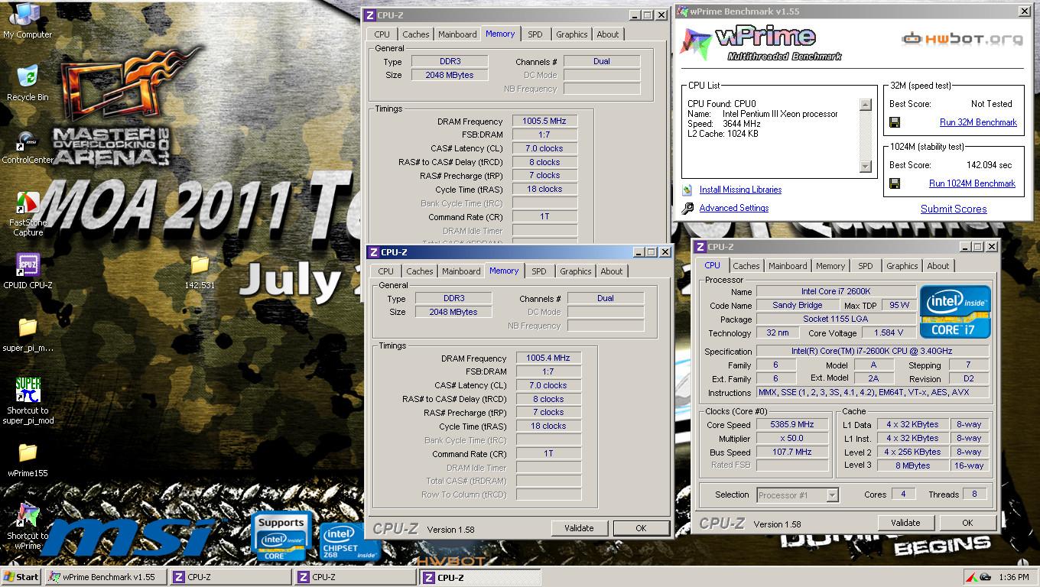This screenshot has width=1040, height=587.
Task: Open the Recycle Bin icon
Action: [x=28, y=83]
